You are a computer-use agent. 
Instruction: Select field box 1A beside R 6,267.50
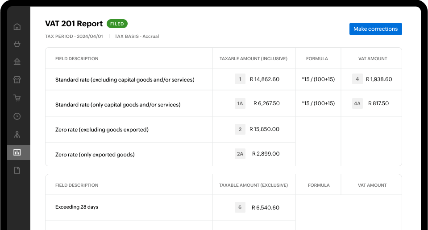pyautogui.click(x=240, y=103)
